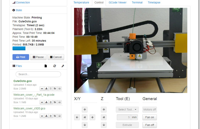The image size is (200, 129).
Task: Click the print progress bar
Action: (x=38, y=48)
